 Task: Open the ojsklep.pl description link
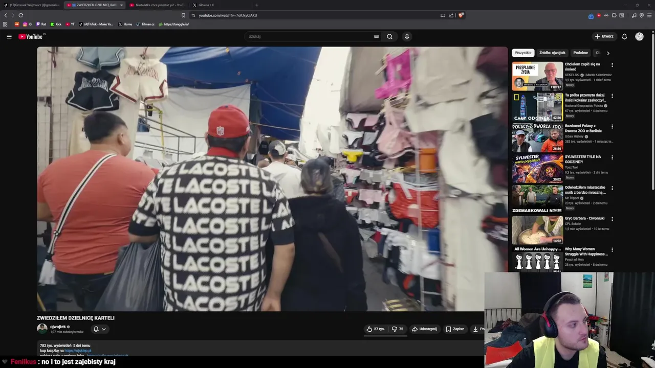tap(78, 351)
